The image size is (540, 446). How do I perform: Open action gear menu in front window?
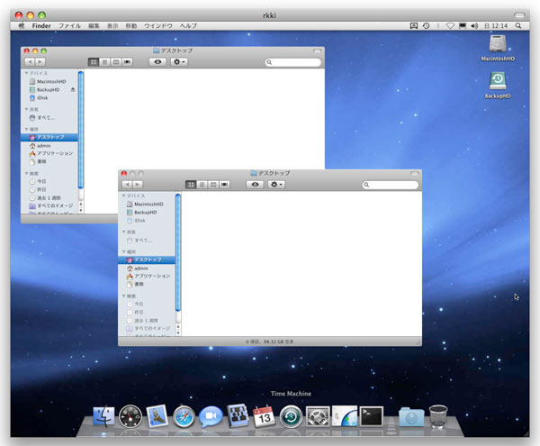276,185
